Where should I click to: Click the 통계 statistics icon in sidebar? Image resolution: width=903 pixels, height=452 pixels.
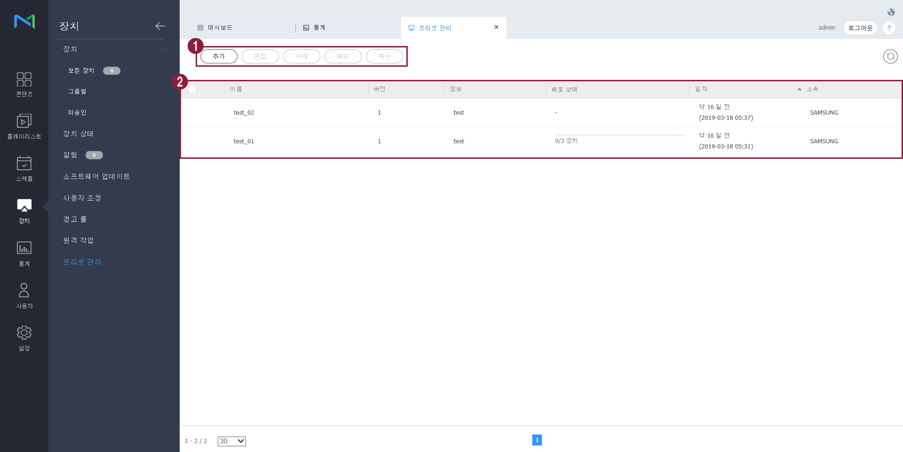point(24,253)
